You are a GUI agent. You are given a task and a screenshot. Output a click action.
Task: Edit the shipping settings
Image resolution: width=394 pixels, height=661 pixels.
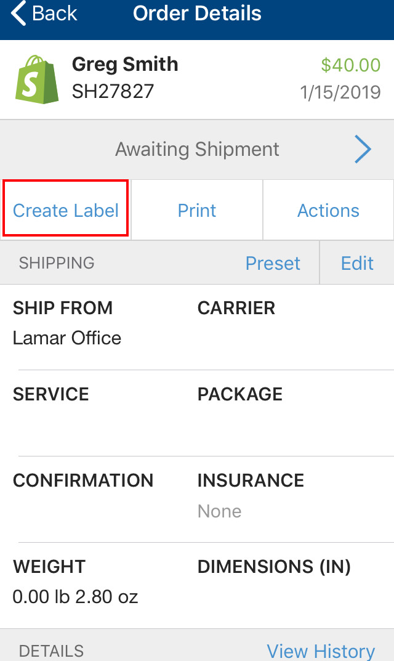357,263
